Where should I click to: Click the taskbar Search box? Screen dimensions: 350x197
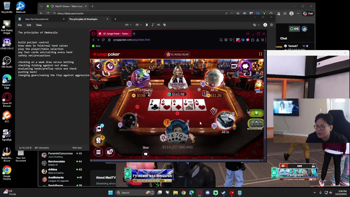(x=135, y=193)
